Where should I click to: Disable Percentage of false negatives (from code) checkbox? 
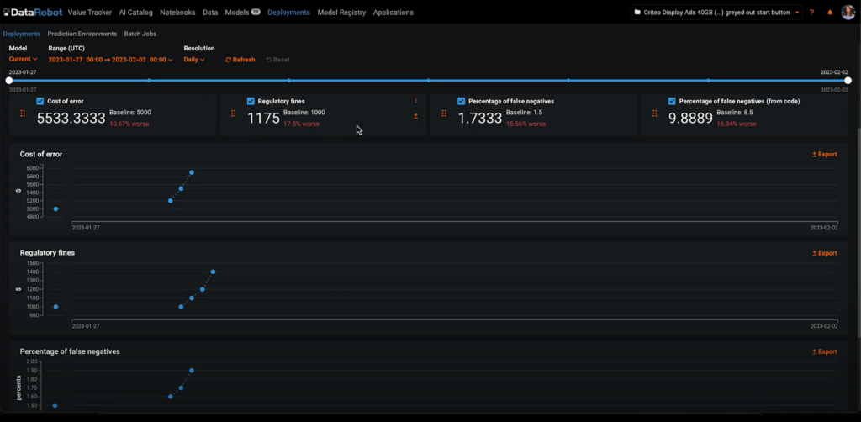672,101
